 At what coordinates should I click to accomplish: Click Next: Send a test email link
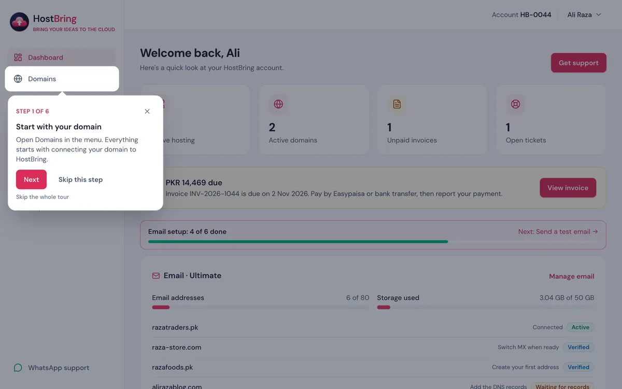(558, 232)
